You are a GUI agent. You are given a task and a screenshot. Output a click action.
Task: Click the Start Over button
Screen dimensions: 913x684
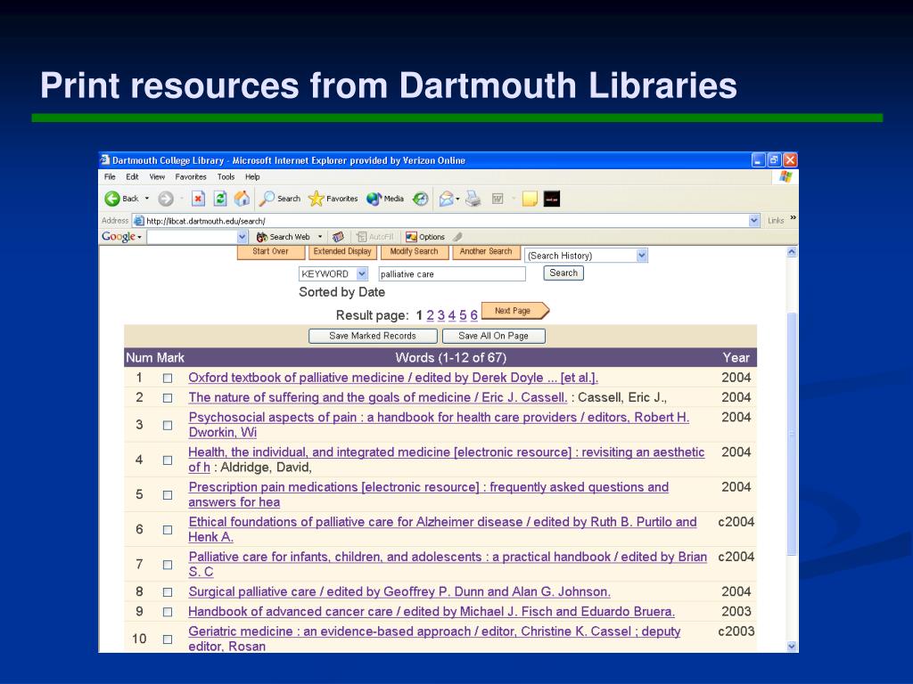coord(271,252)
